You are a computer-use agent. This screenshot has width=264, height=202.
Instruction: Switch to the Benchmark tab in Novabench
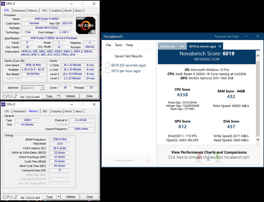[168, 46]
